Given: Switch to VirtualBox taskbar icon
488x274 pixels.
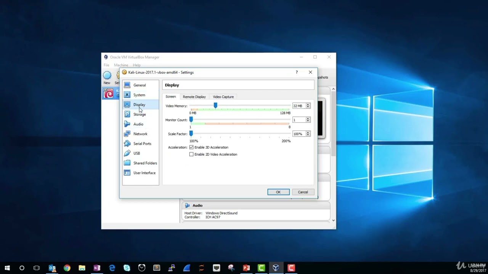Looking at the screenshot, I should [x=276, y=268].
